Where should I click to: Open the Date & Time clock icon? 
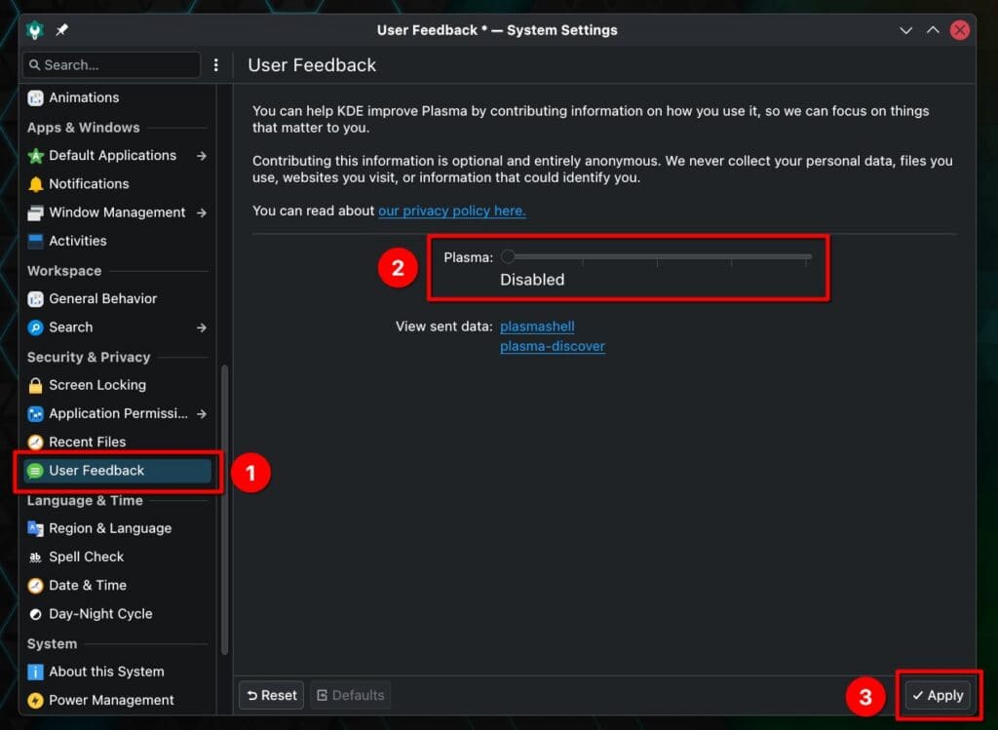point(36,585)
